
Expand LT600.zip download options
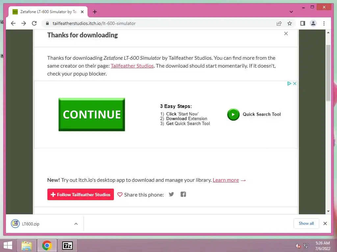pos(76,224)
